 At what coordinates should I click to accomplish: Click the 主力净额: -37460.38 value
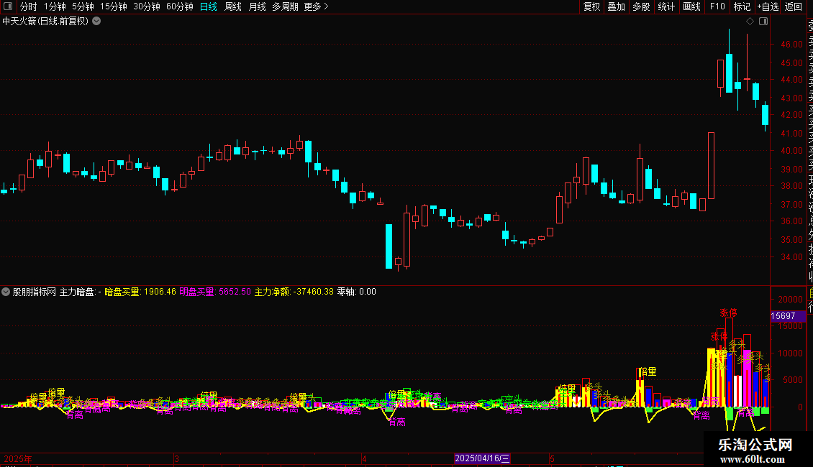tap(294, 292)
